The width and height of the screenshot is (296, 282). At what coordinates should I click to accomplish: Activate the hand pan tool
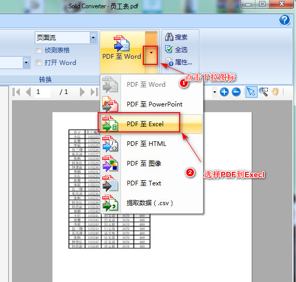pos(275,92)
